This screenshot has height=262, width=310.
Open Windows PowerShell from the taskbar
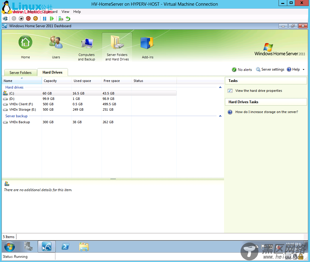tap(65, 246)
